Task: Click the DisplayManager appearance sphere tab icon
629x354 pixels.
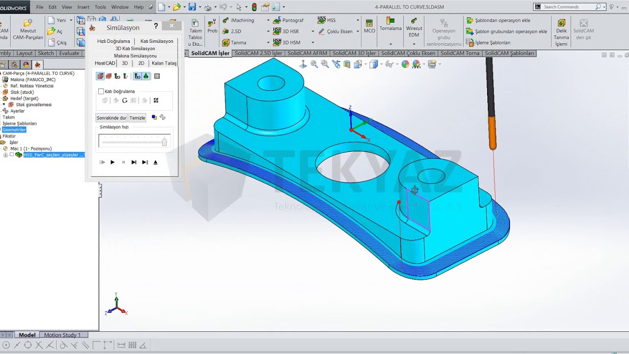Action: (x=26, y=64)
